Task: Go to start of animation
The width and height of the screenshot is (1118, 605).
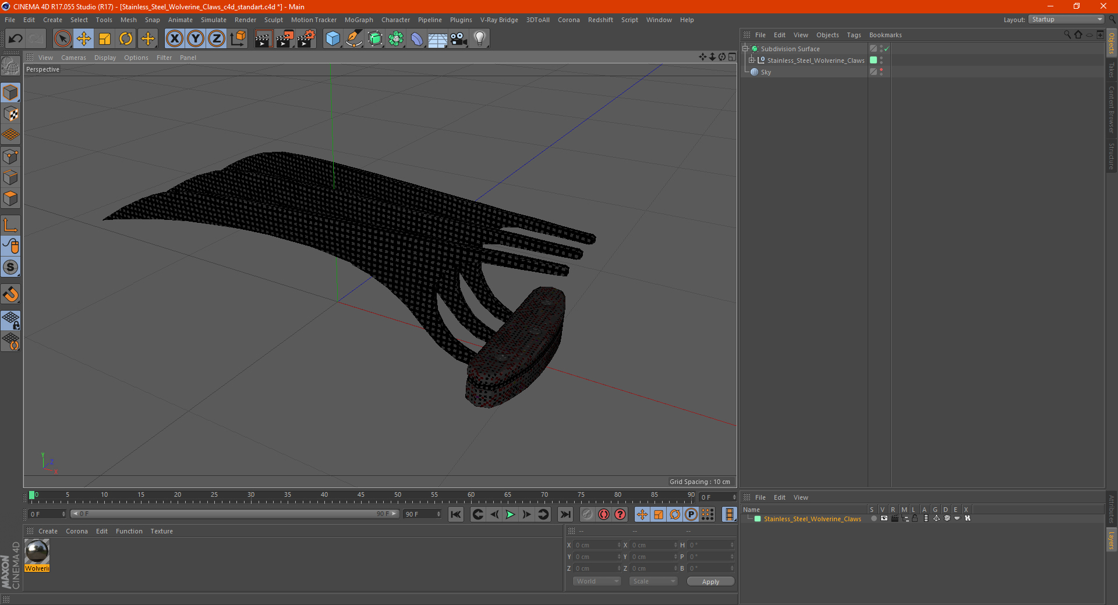Action: pyautogui.click(x=456, y=514)
